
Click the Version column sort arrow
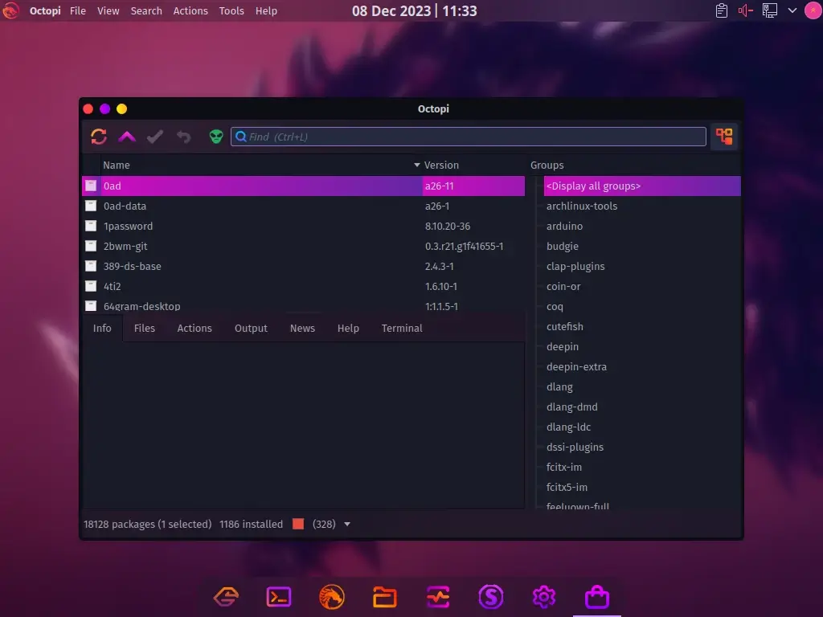[x=417, y=165]
